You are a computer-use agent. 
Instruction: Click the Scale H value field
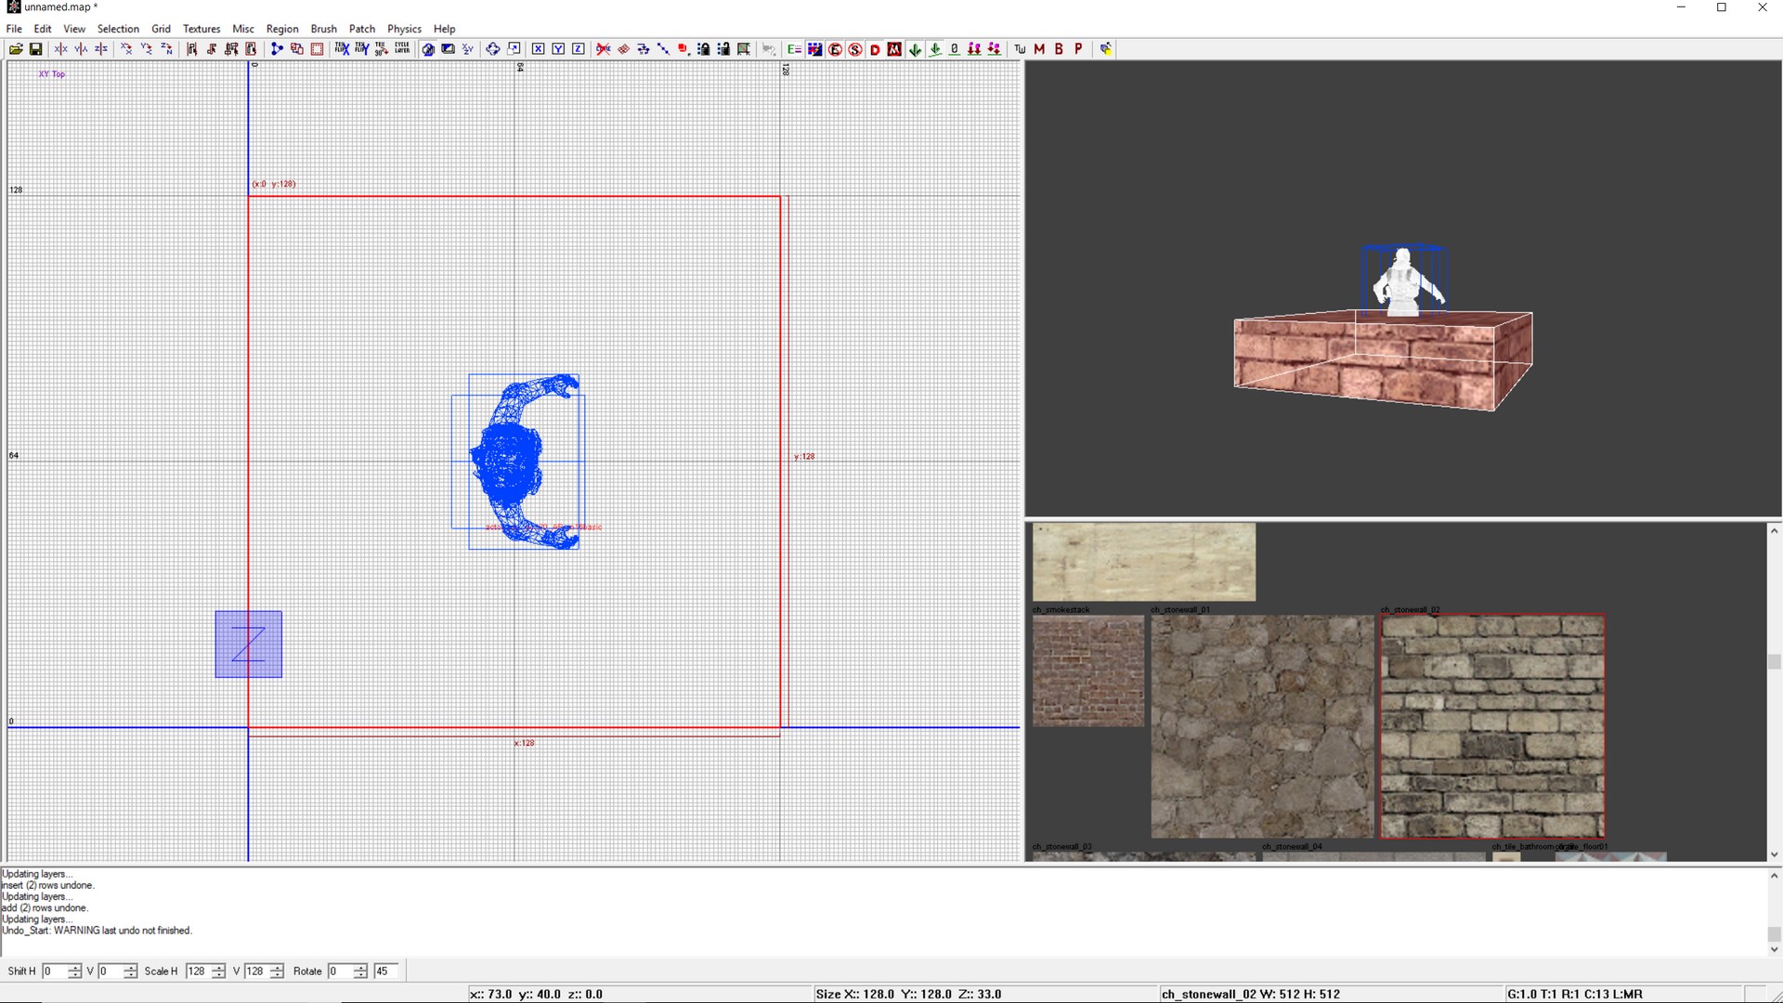(x=199, y=971)
